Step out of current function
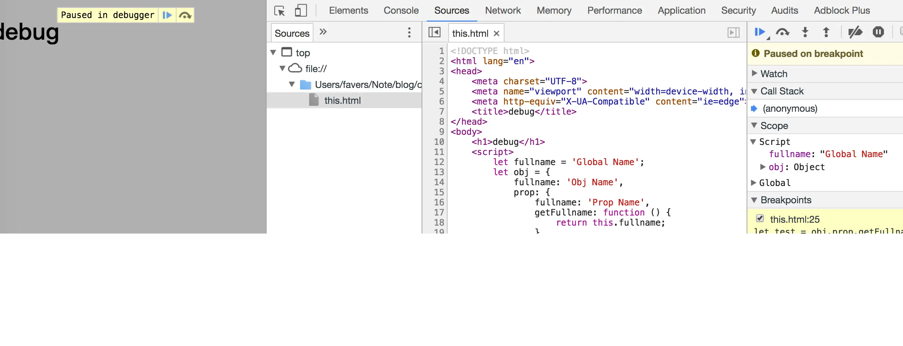This screenshot has width=903, height=346. coord(826,32)
